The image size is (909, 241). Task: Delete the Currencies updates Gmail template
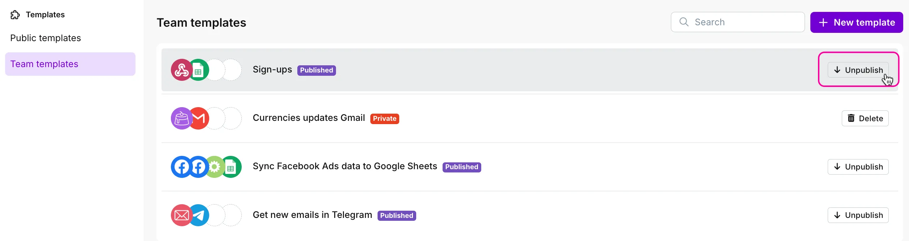point(865,118)
